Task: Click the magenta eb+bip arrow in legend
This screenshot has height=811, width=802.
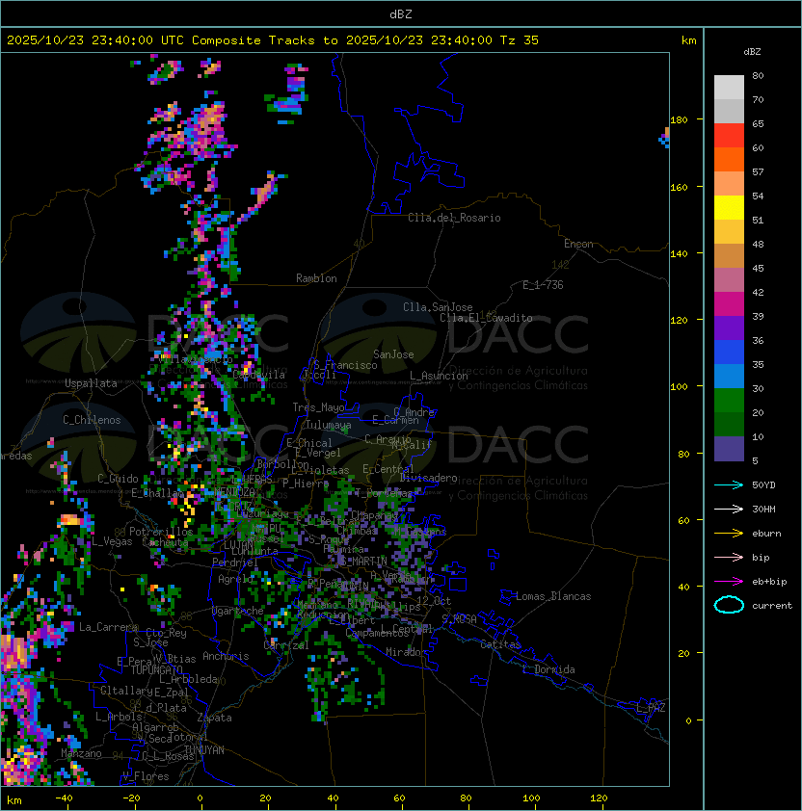Action: click(x=729, y=582)
